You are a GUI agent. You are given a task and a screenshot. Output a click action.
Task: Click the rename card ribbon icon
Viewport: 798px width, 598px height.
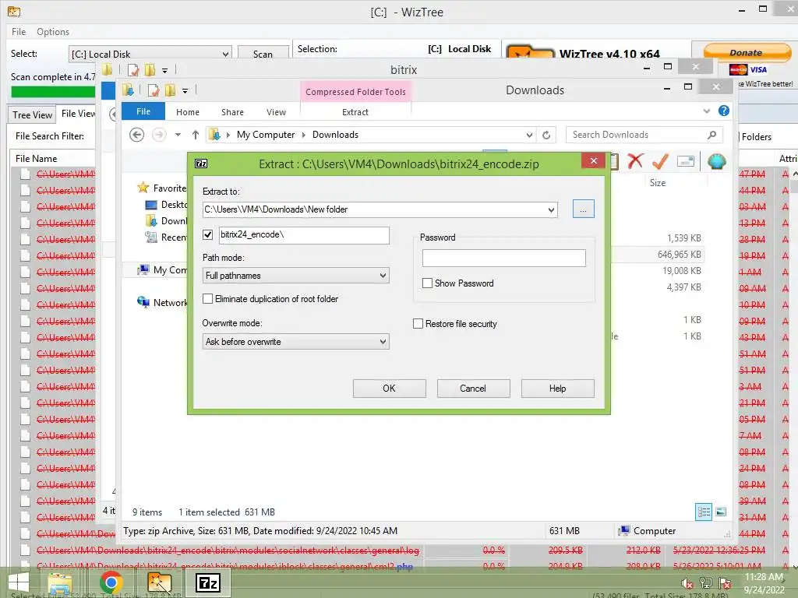686,162
